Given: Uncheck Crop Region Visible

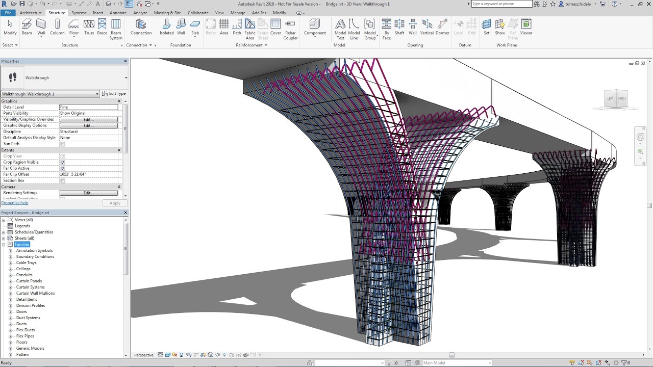Looking at the screenshot, I should (x=62, y=162).
